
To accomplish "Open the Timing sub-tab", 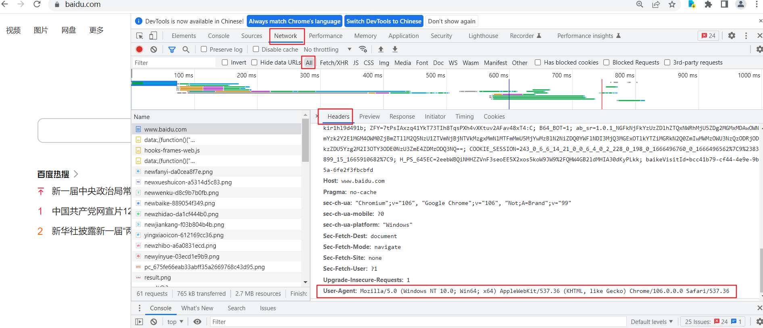I will click(465, 117).
